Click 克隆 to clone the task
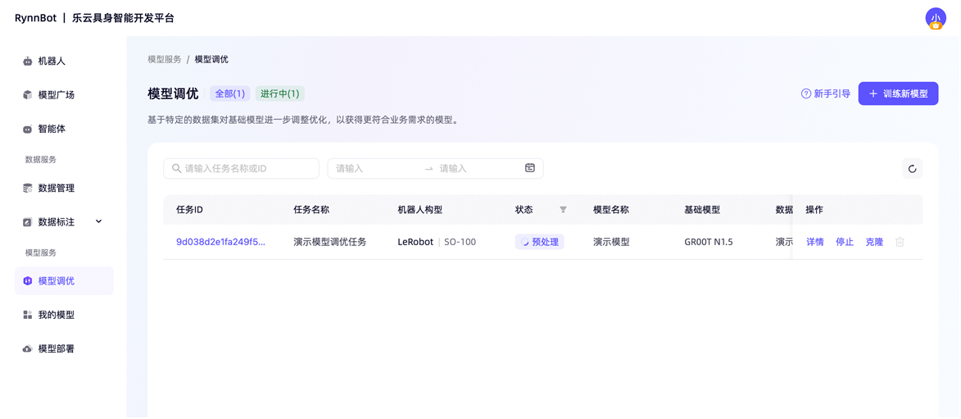 tap(875, 242)
